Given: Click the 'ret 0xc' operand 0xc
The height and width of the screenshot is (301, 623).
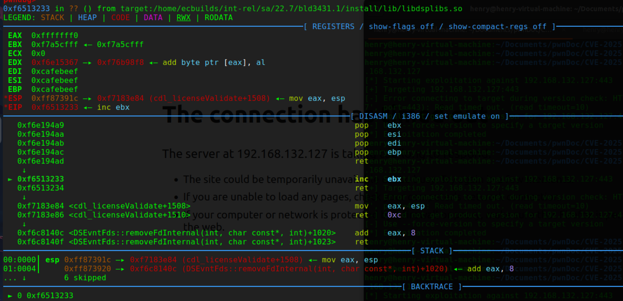Looking at the screenshot, I should (x=394, y=215).
